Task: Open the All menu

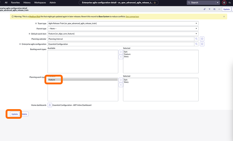Action: tap(6, 3)
